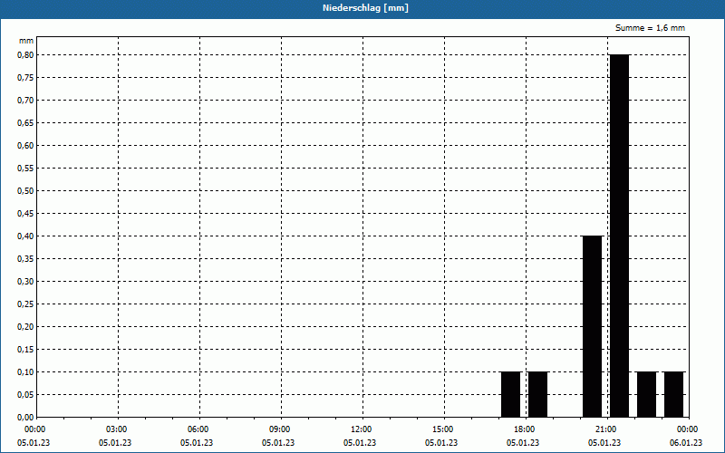
Task: Click the 0,10 bar right after the tallest bar
Action: coord(646,394)
